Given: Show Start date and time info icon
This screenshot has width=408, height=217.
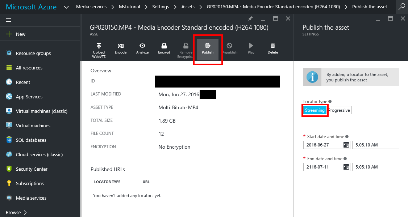Looking at the screenshot, I should pos(347,137).
